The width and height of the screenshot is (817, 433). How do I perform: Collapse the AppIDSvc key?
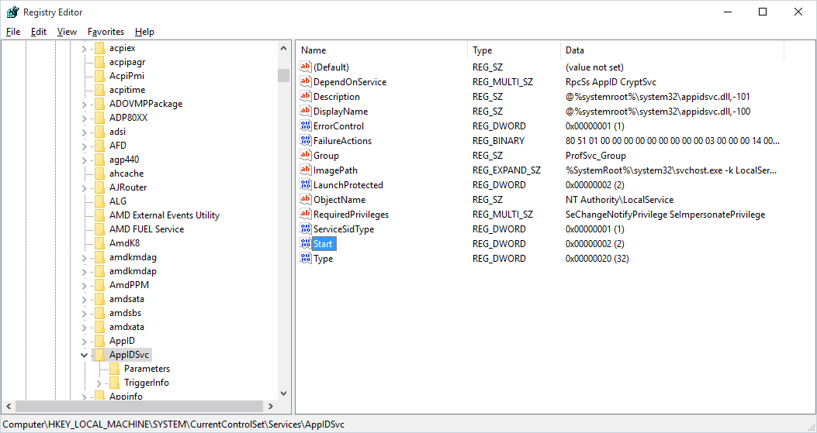(85, 355)
